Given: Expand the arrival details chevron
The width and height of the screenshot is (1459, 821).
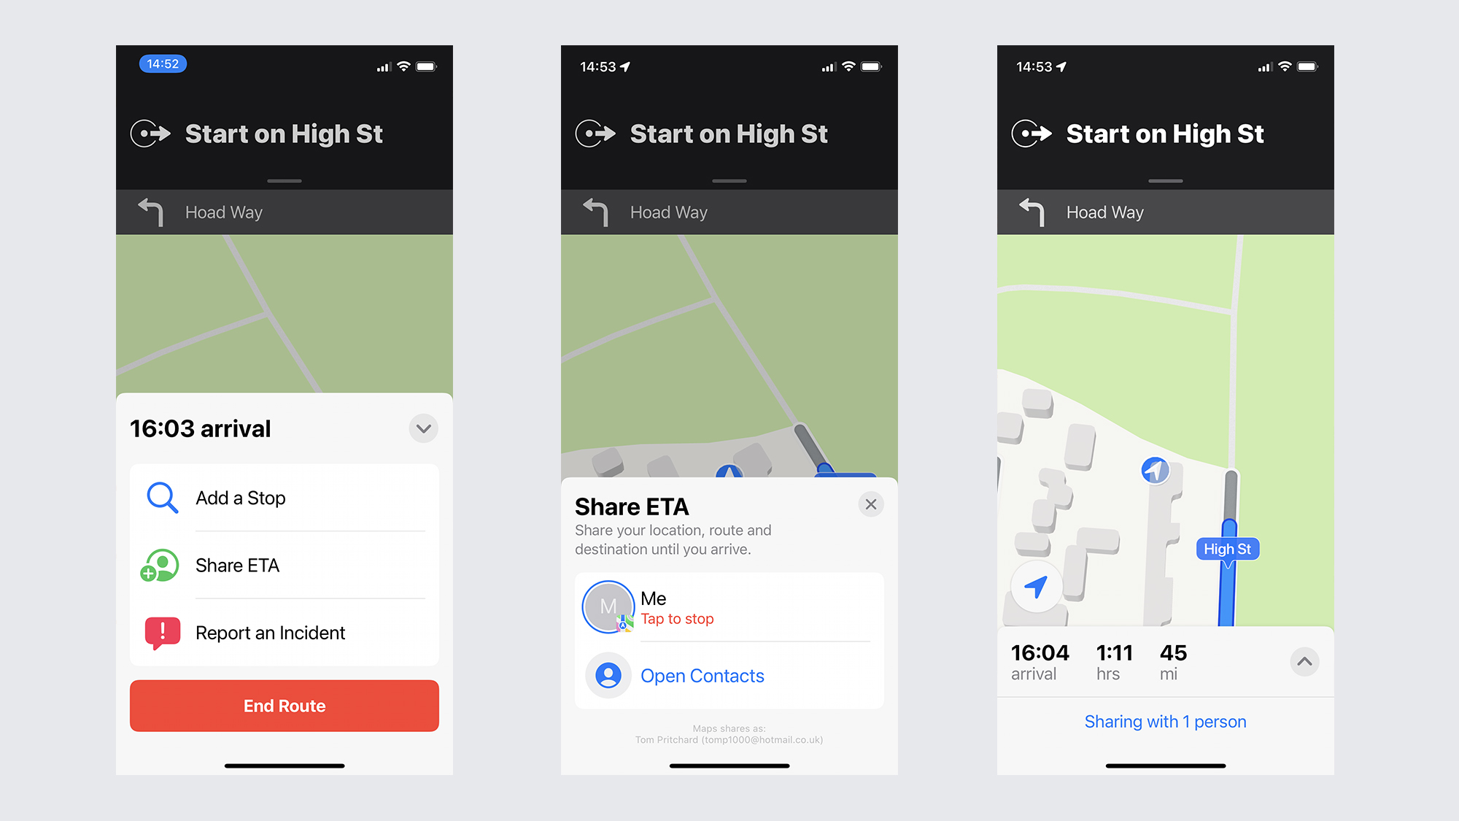Looking at the screenshot, I should coord(422,428).
